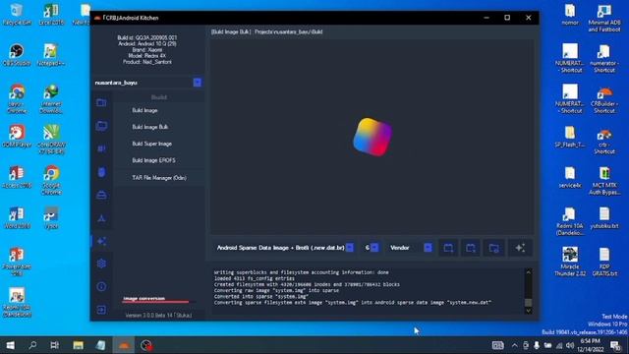Open the compression level dropdown showing 6
The image size is (629, 354).
click(x=374, y=248)
